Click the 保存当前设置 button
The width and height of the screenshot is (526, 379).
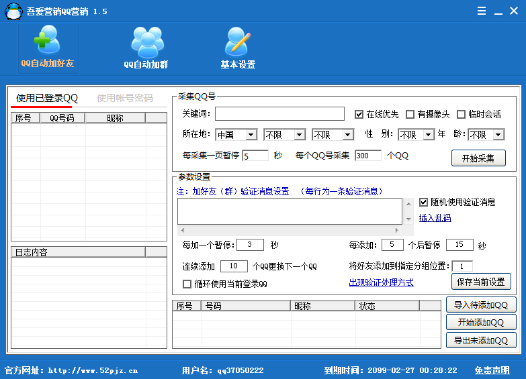coord(480,281)
